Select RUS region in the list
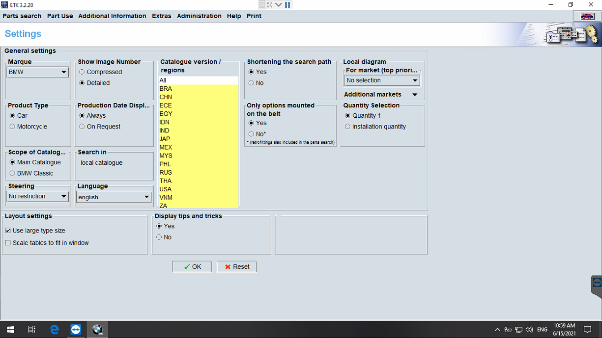This screenshot has width=602, height=338. pyautogui.click(x=199, y=172)
